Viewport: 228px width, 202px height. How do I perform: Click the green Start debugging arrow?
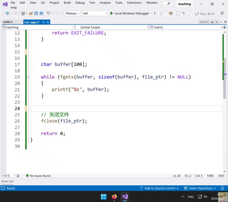click(x=111, y=13)
